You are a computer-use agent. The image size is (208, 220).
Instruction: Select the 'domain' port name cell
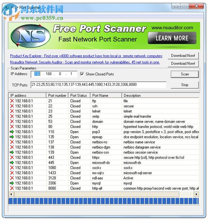coord(97,122)
